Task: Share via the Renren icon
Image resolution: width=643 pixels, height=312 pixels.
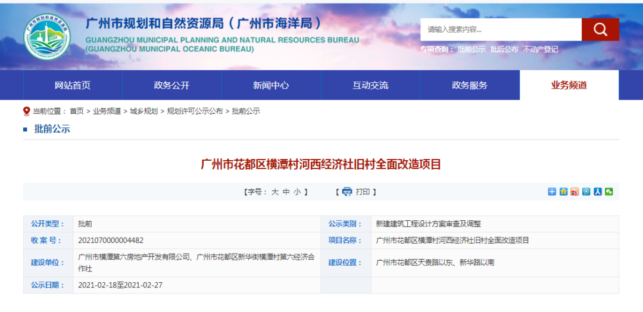Action: click(x=597, y=192)
